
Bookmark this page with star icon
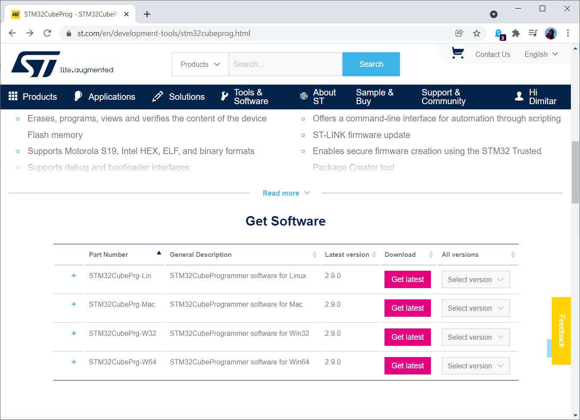477,33
